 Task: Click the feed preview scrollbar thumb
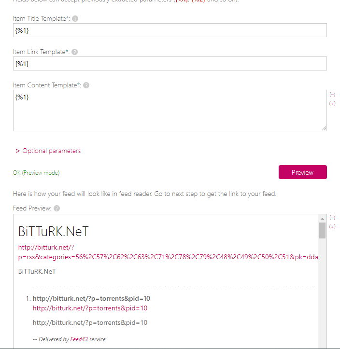tap(322, 230)
